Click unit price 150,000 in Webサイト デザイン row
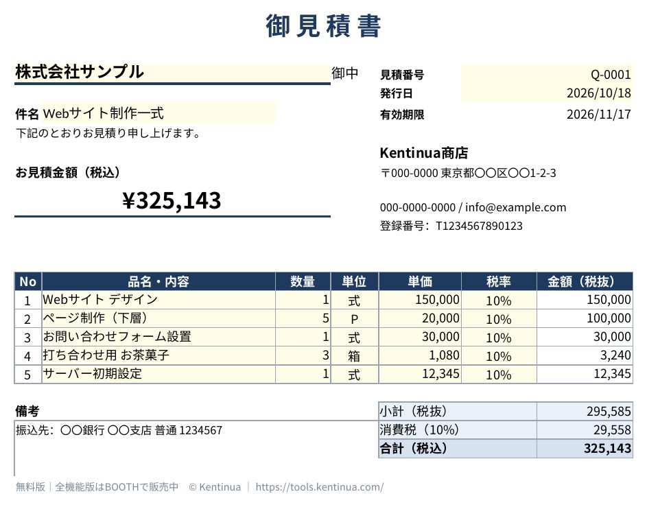Screen dimensions: 647x507 (420, 300)
